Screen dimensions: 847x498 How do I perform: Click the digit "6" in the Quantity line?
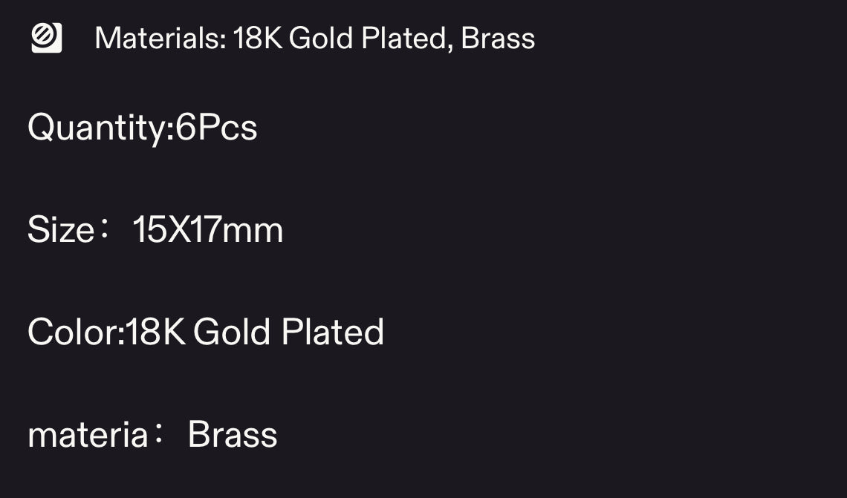(186, 128)
